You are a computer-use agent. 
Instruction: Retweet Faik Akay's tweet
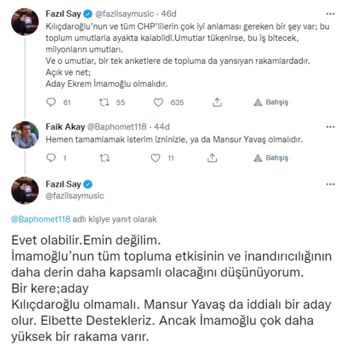104,157
